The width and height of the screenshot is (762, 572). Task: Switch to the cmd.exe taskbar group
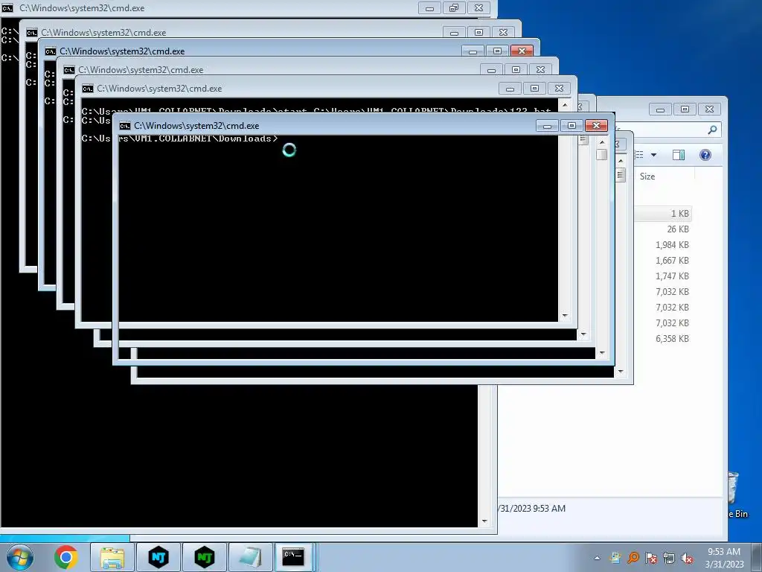pos(293,557)
